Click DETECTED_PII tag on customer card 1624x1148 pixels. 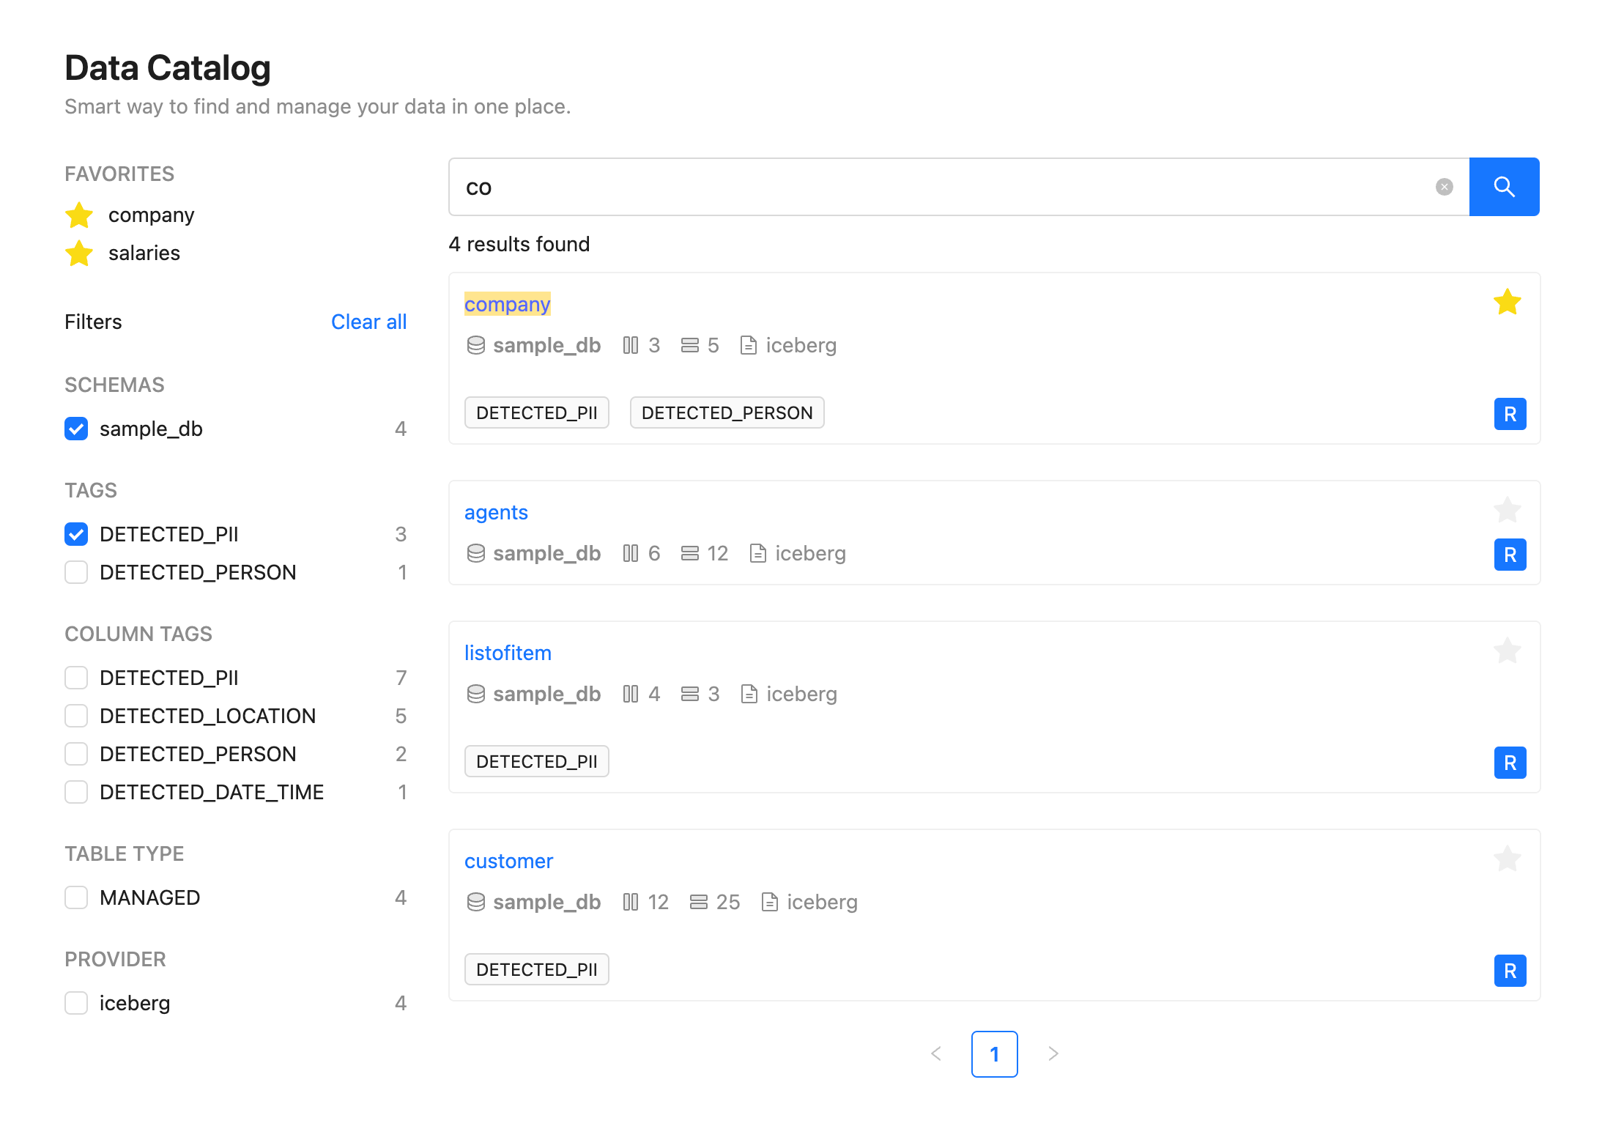tap(537, 969)
